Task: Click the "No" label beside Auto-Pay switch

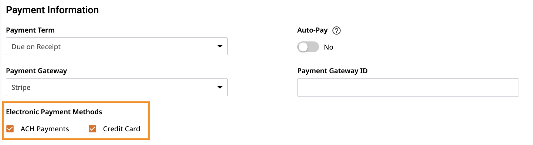Action: [x=329, y=47]
